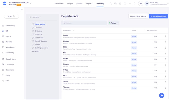Select Staffing Agencies in Job Info menu

point(42,48)
